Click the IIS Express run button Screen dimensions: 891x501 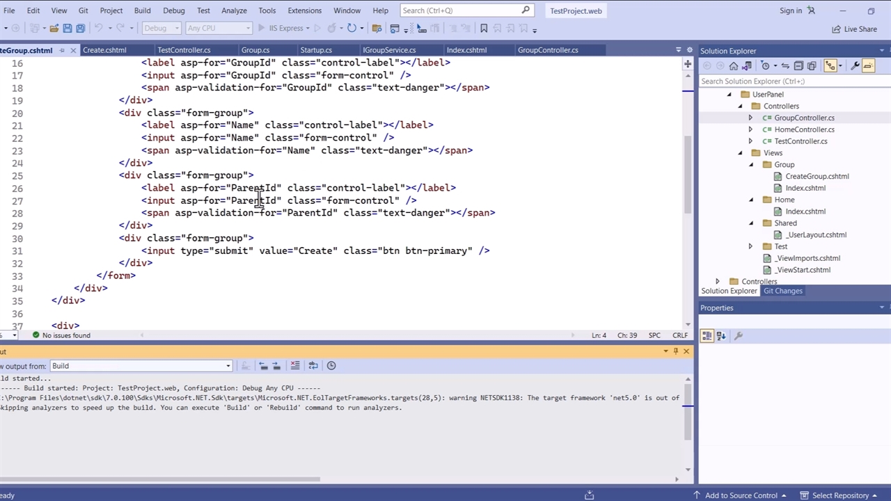tap(281, 29)
